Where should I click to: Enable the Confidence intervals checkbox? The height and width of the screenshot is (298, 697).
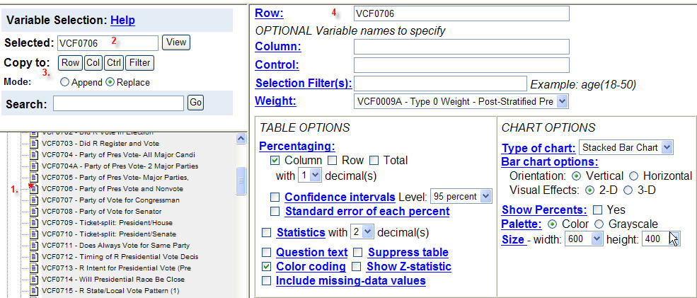click(275, 197)
